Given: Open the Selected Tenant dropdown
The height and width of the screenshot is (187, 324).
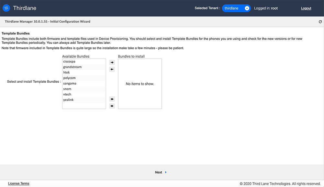Looking at the screenshot, I should point(236,8).
